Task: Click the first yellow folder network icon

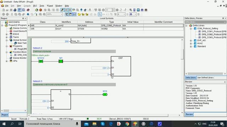Action: [x=79, y=14]
